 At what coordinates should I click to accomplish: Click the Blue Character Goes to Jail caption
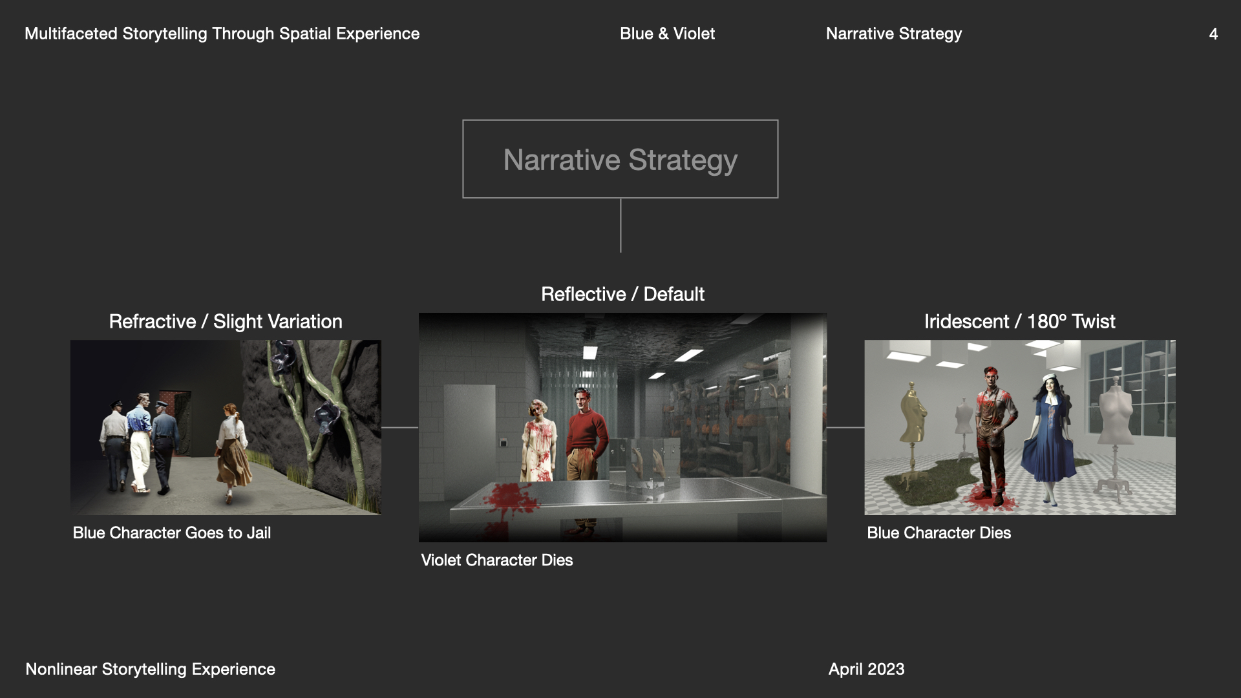point(171,533)
